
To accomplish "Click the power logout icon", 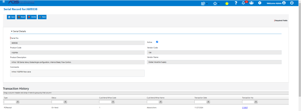I will (292, 3).
